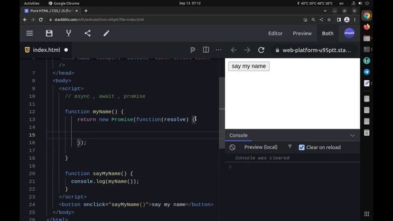Click line number 21

point(32,181)
